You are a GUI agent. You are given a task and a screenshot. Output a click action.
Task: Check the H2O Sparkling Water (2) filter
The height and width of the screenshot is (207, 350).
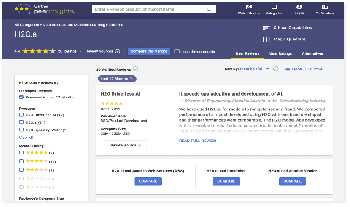click(22, 130)
